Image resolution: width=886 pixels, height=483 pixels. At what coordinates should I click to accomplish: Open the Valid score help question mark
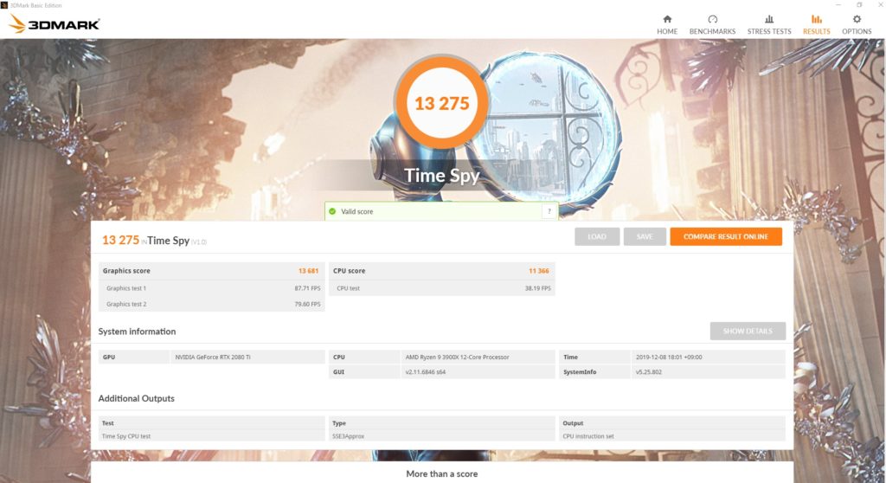click(x=549, y=211)
